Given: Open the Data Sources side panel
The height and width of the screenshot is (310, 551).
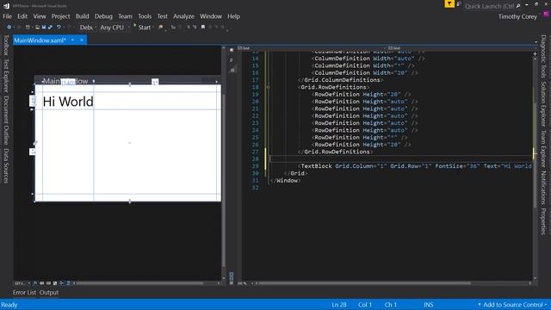Looking at the screenshot, I should (x=6, y=165).
